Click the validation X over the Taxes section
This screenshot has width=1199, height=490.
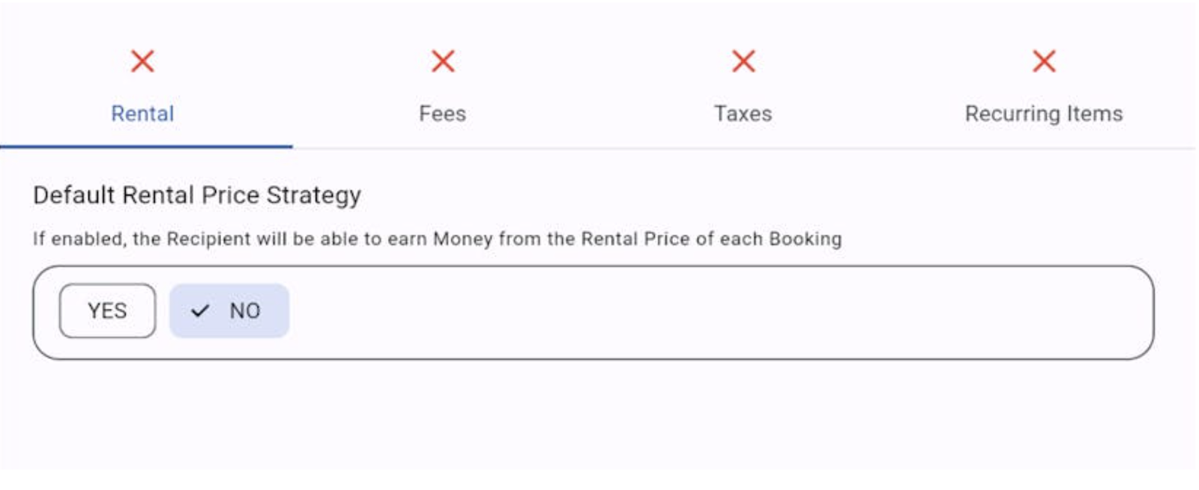tap(743, 61)
